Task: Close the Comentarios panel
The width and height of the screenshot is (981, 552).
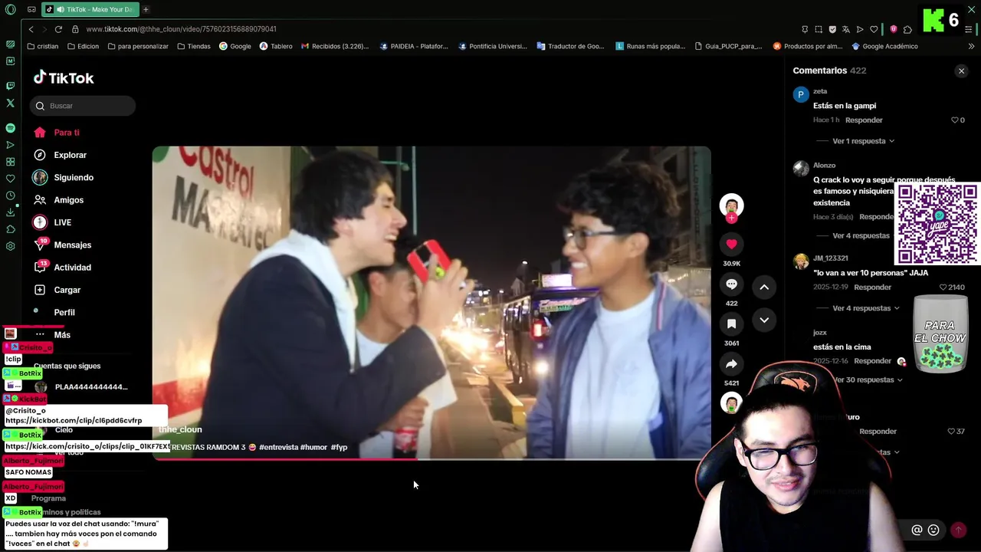Action: tap(961, 71)
